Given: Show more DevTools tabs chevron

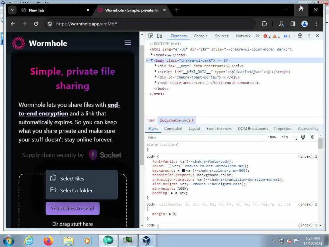Looking at the screenshot, I should pyautogui.click(x=257, y=36).
